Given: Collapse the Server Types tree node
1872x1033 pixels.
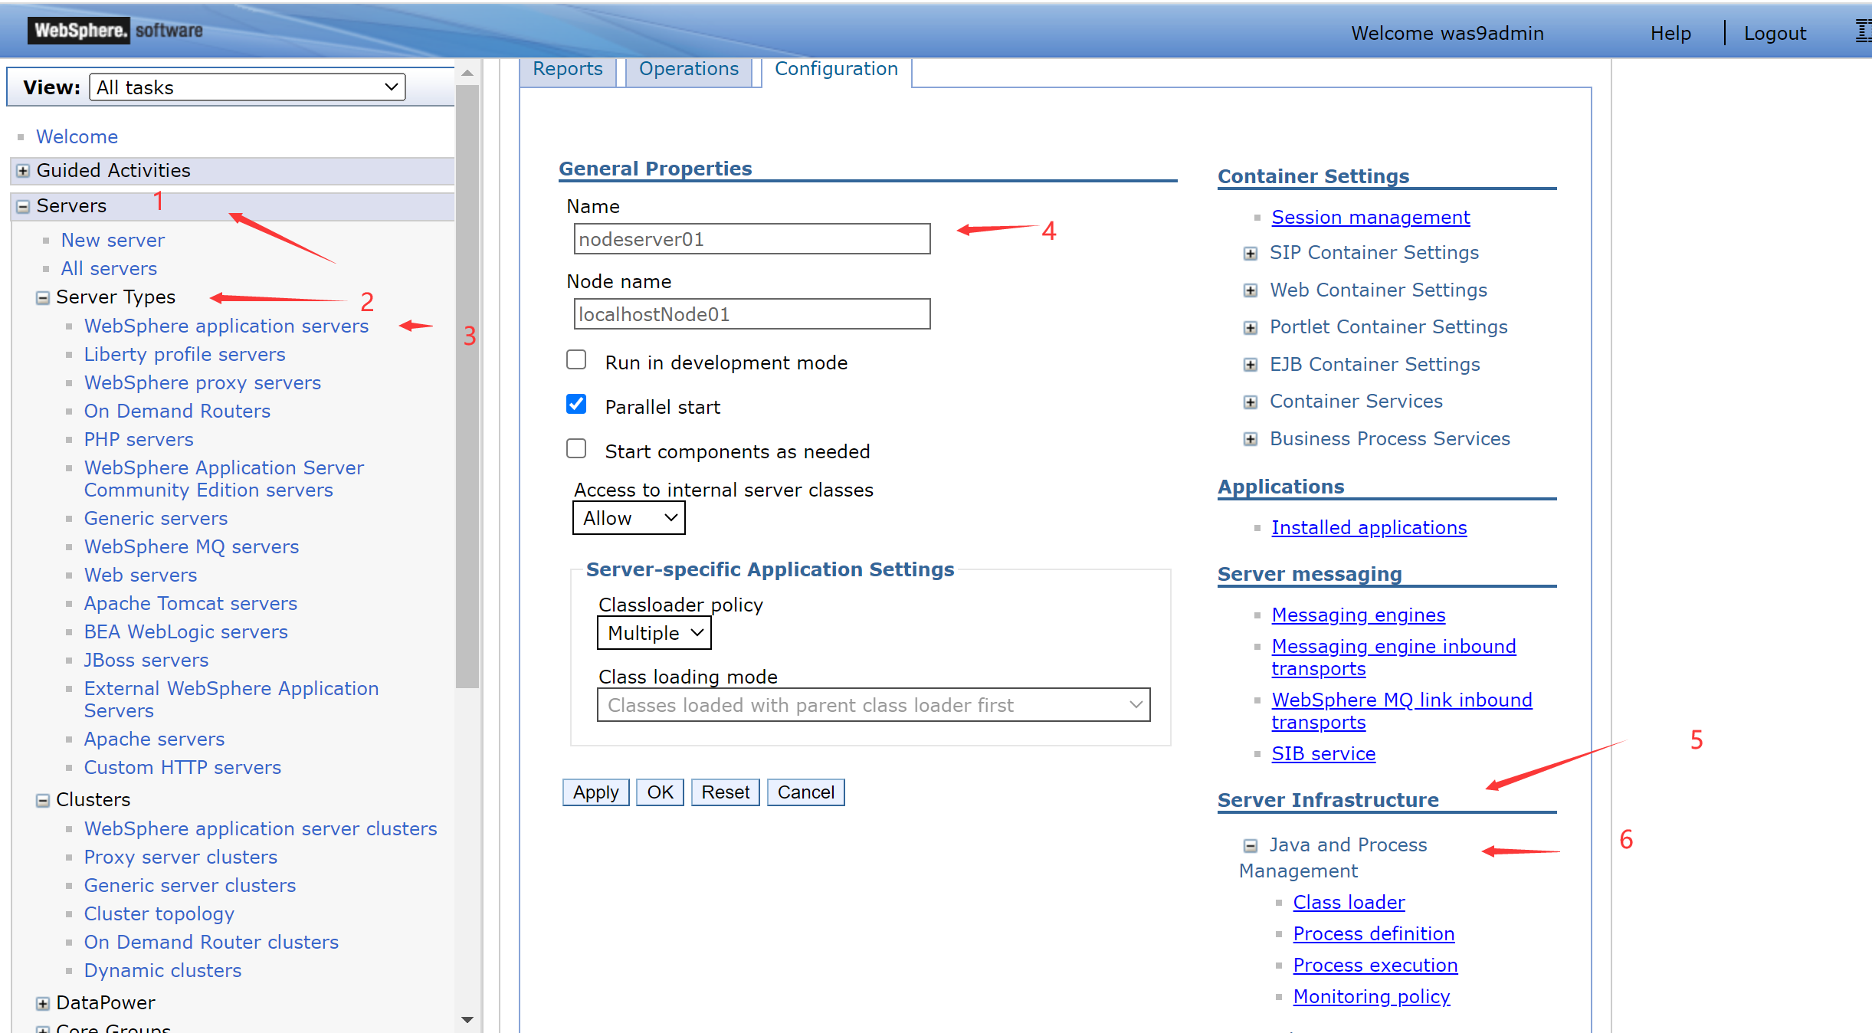Looking at the screenshot, I should [x=43, y=297].
